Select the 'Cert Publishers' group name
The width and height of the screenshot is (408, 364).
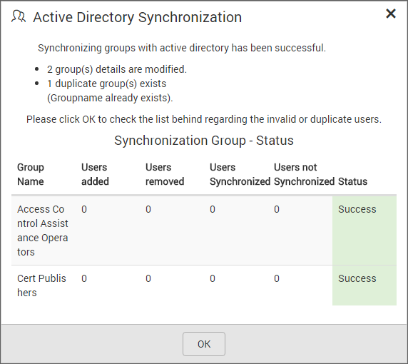coord(41,285)
